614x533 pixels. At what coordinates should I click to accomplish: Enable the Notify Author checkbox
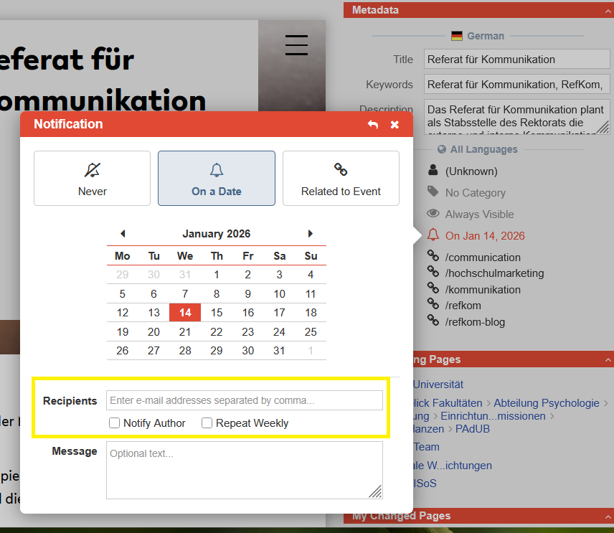click(x=114, y=423)
